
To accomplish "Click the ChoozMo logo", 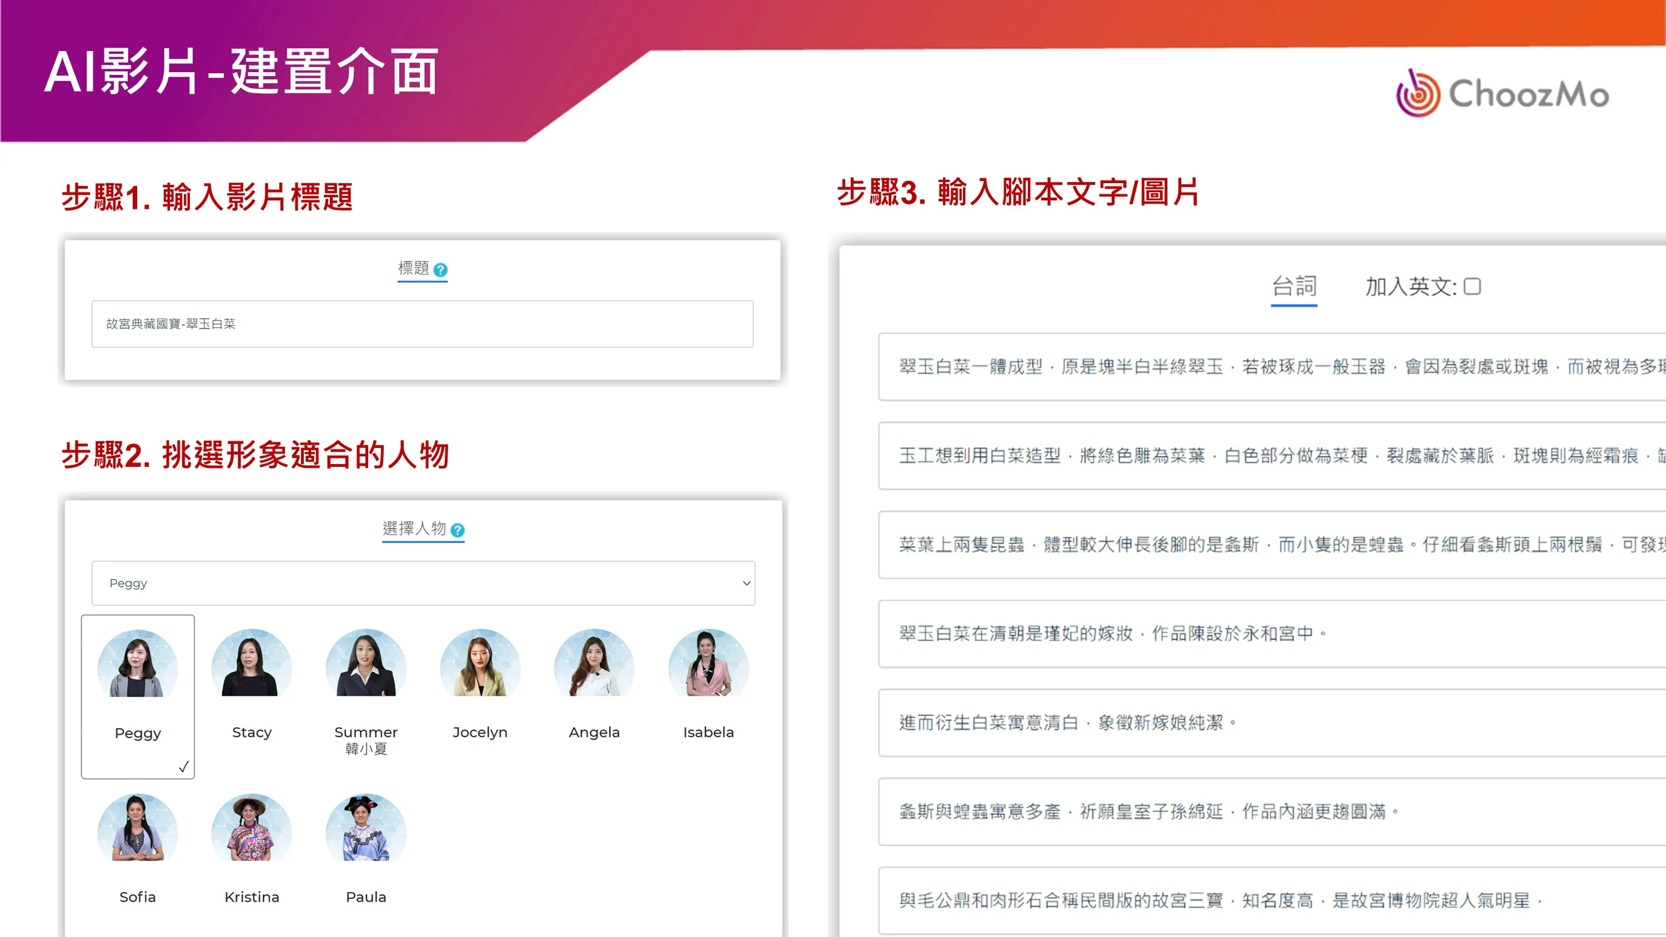I will (x=1502, y=94).
